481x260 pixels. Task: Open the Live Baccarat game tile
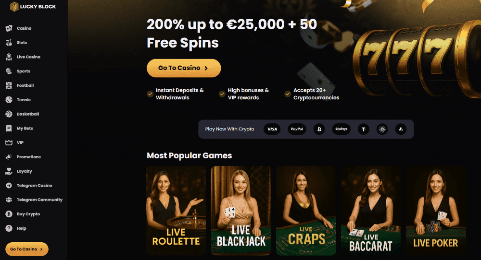coord(371,211)
